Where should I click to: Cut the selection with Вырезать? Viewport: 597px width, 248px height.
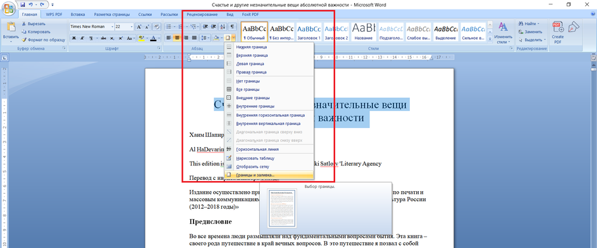[34, 25]
